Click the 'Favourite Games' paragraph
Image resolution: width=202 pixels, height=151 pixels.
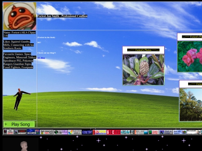20,61
